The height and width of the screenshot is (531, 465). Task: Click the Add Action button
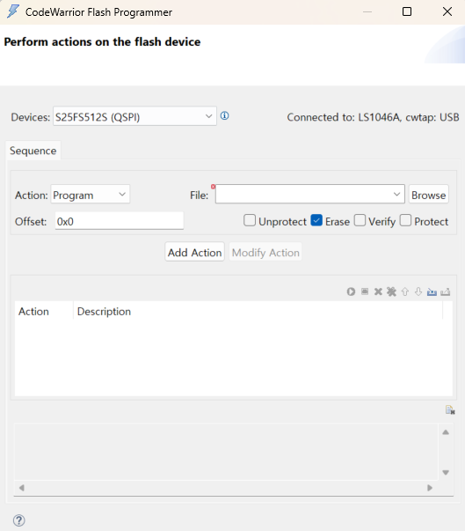[194, 253]
